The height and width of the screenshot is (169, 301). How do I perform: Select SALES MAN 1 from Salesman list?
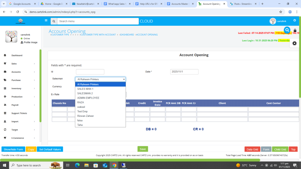point(85,89)
